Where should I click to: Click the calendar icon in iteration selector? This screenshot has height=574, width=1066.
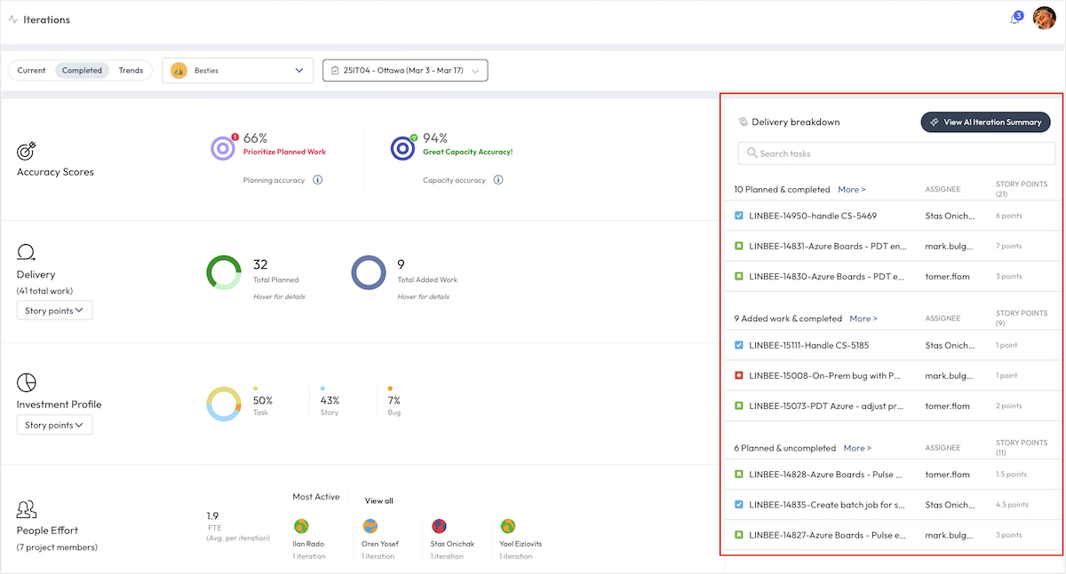(x=334, y=70)
